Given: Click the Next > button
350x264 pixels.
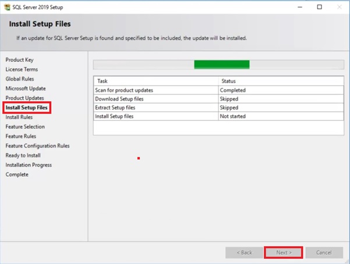Looking at the screenshot, I should click(284, 252).
